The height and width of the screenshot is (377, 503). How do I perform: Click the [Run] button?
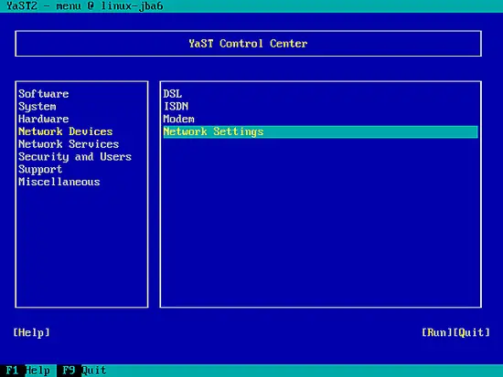pos(437,332)
